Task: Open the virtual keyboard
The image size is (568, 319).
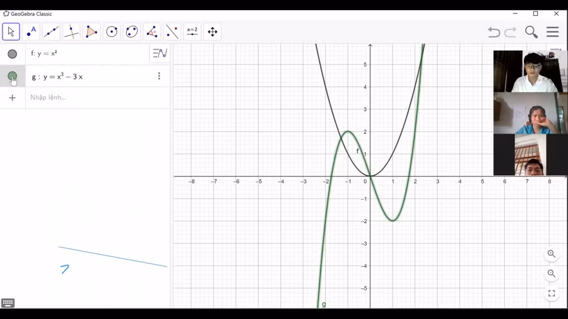Action: coord(8,303)
